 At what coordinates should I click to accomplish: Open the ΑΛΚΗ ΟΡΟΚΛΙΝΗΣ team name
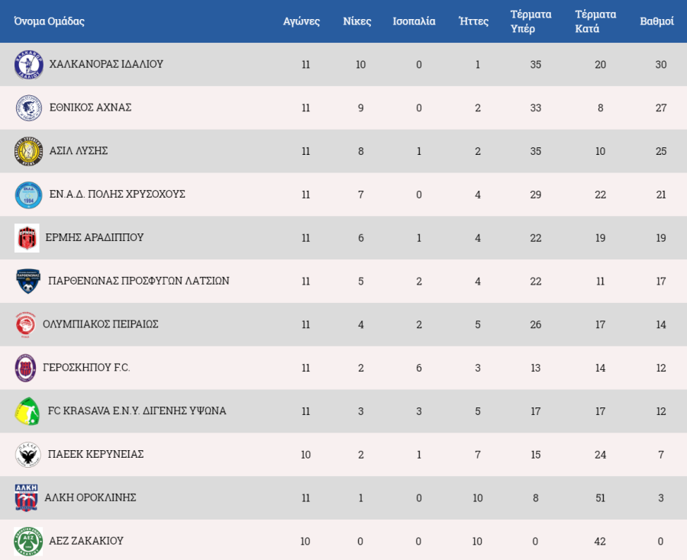pyautogui.click(x=90, y=497)
